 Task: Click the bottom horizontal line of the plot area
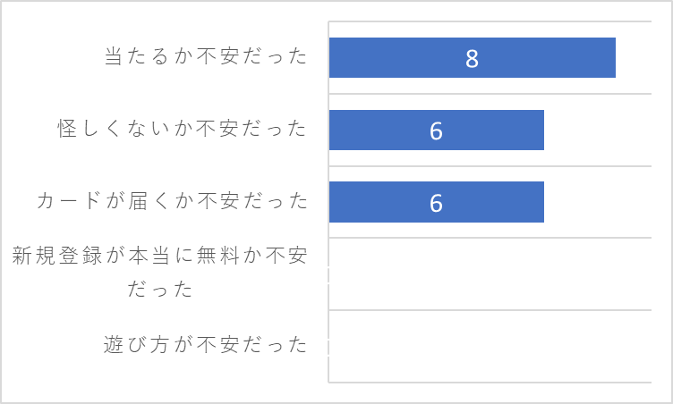click(490, 382)
